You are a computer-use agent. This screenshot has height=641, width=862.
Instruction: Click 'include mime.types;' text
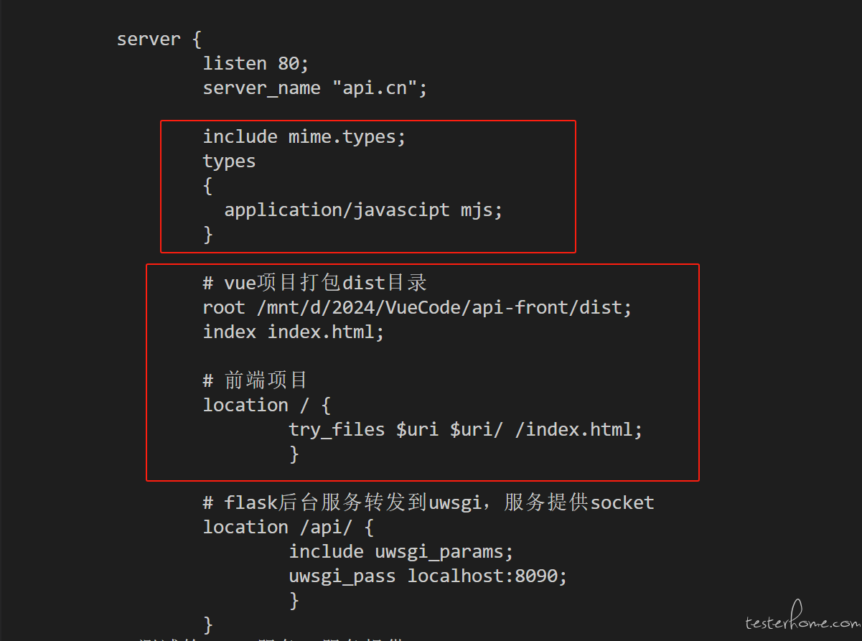click(304, 137)
